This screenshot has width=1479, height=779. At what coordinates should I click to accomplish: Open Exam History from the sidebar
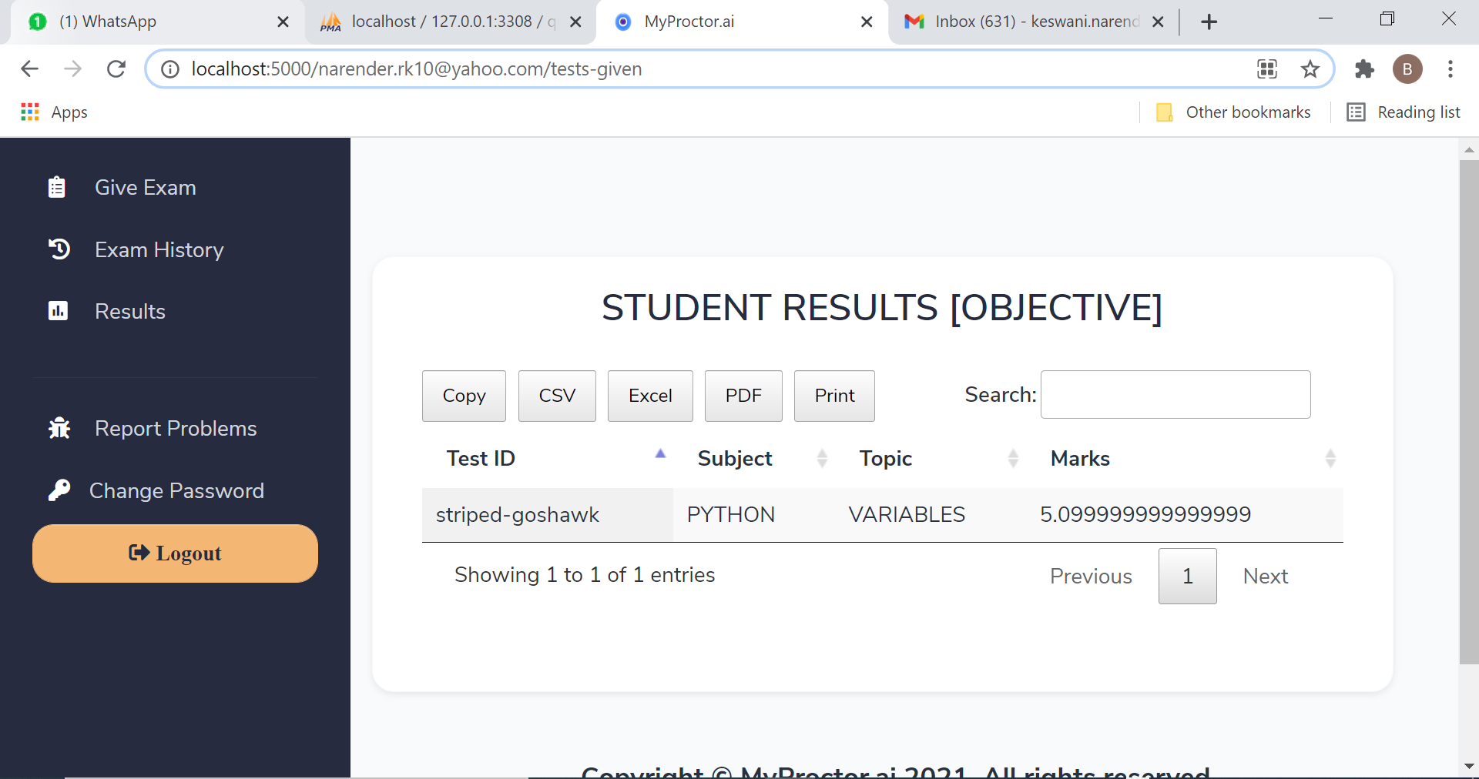click(159, 249)
